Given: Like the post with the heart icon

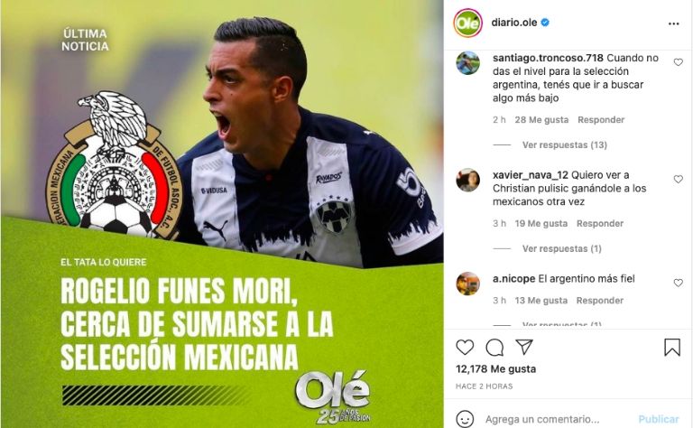Looking at the screenshot, I should (x=465, y=347).
